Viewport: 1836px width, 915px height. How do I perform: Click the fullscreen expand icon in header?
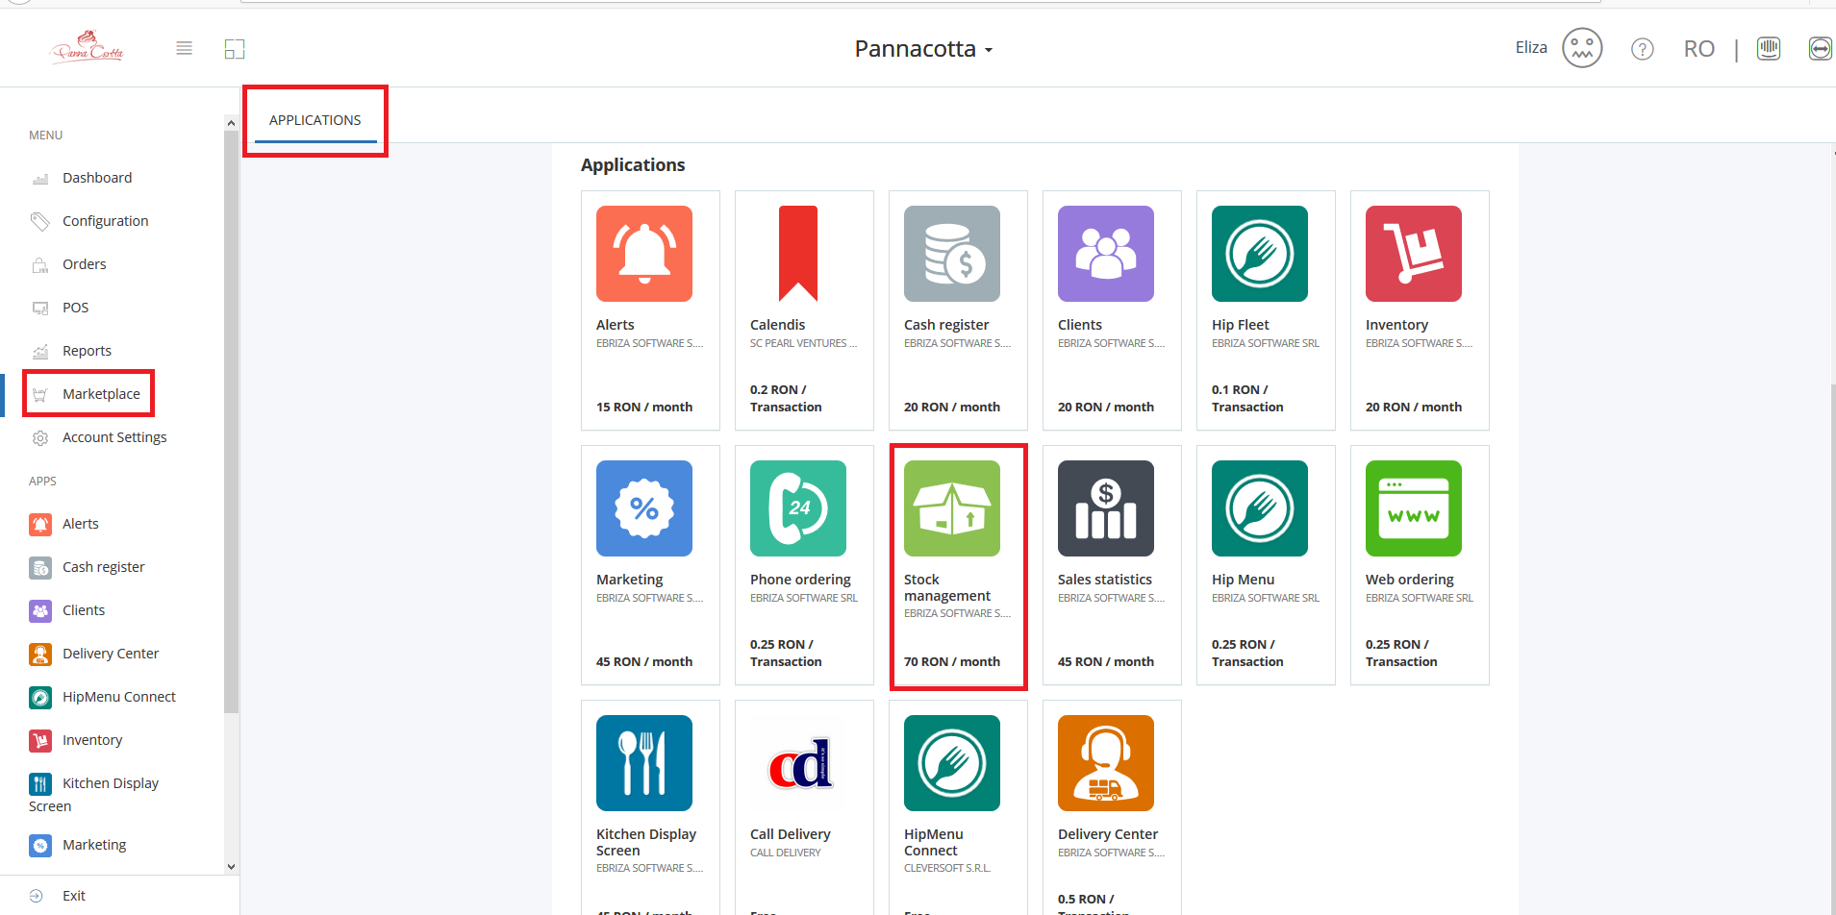coord(235,49)
